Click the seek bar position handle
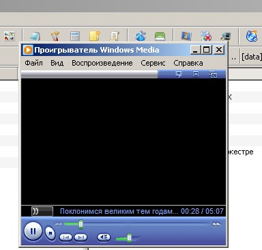Image resolution: width=262 pixels, height=250 pixels. point(81,224)
